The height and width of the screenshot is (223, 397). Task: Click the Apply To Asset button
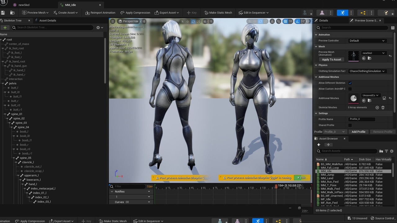[x=332, y=59]
